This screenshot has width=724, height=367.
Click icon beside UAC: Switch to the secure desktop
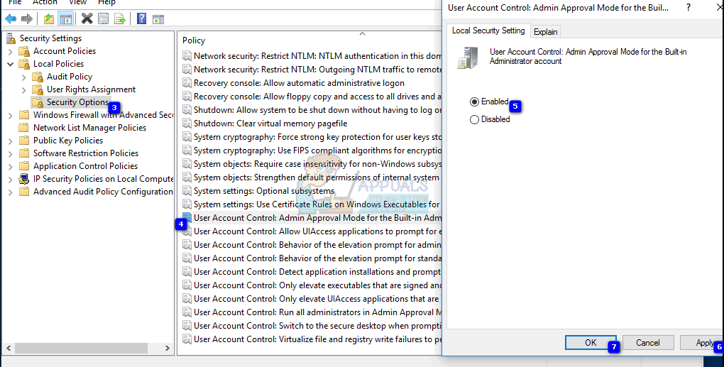pyautogui.click(x=187, y=325)
